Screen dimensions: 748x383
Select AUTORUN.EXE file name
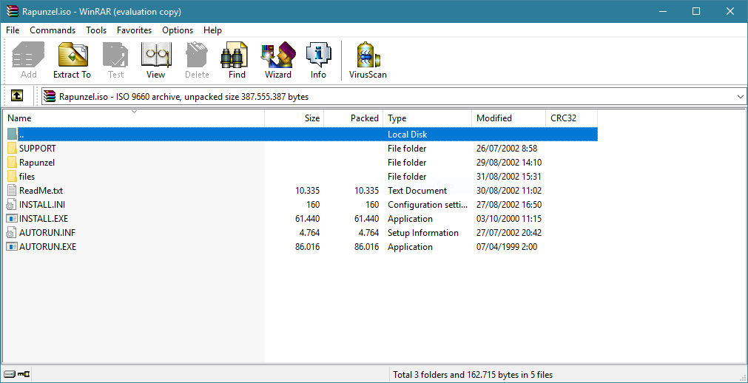point(47,247)
